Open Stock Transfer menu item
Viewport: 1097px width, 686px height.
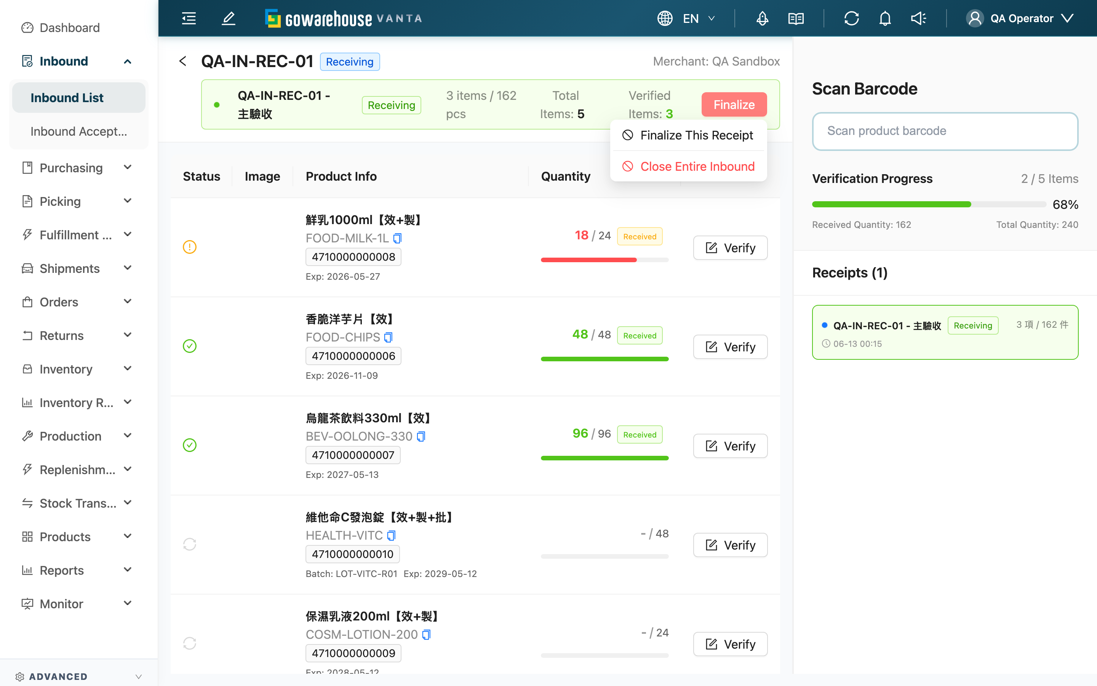[x=78, y=503]
